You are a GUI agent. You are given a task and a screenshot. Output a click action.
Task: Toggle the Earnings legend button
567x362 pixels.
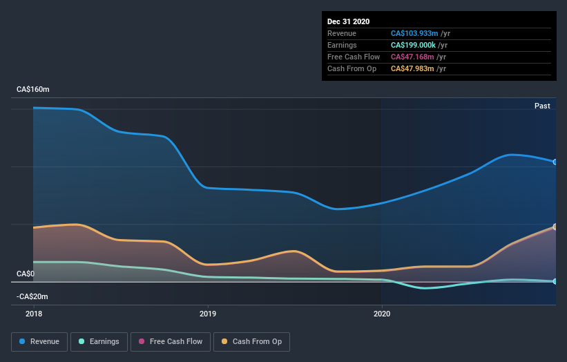coord(99,342)
